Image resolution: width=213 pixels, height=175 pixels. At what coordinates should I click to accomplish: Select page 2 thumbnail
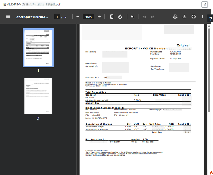pyautogui.click(x=38, y=96)
